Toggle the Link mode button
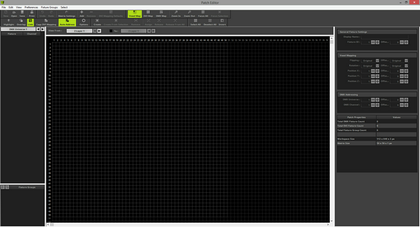The width and height of the screenshot is (420, 227). pos(30,23)
